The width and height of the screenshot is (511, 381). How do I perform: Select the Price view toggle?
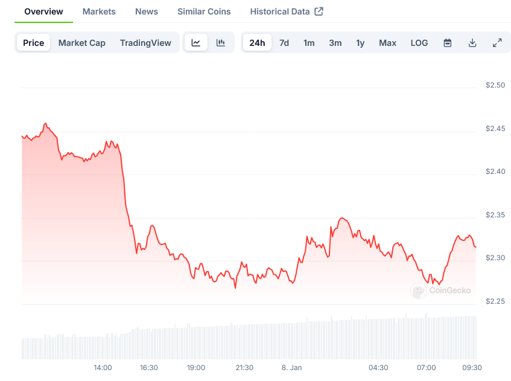pos(34,43)
